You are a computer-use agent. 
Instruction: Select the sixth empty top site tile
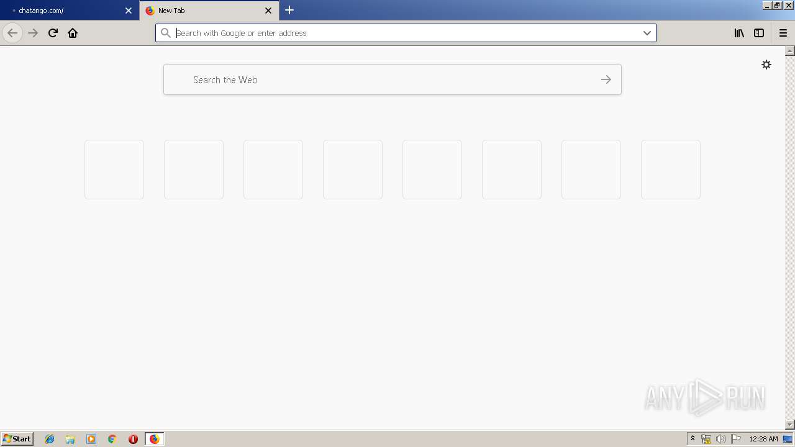click(x=512, y=169)
